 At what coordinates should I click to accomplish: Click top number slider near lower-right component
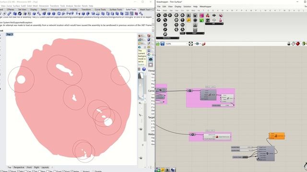242,147
